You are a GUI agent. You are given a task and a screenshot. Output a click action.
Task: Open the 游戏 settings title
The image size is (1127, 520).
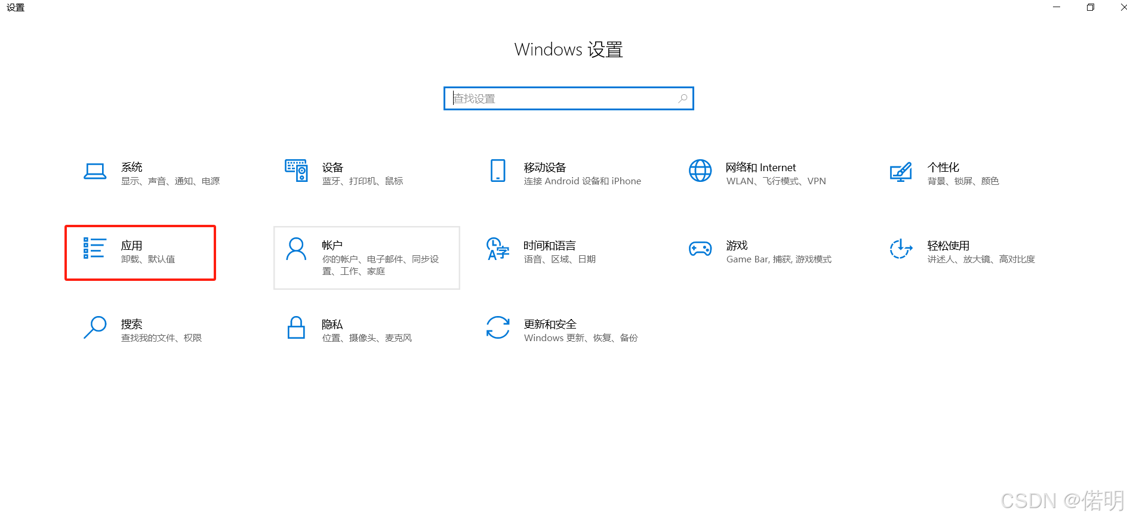tap(737, 245)
